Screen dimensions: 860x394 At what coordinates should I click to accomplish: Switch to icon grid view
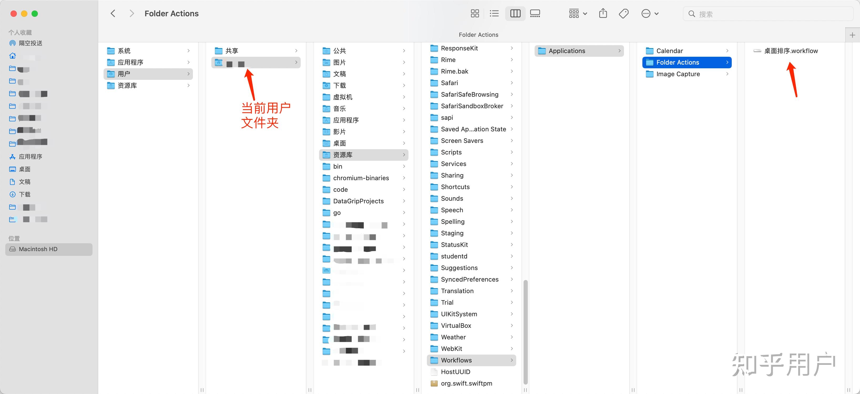(x=474, y=14)
